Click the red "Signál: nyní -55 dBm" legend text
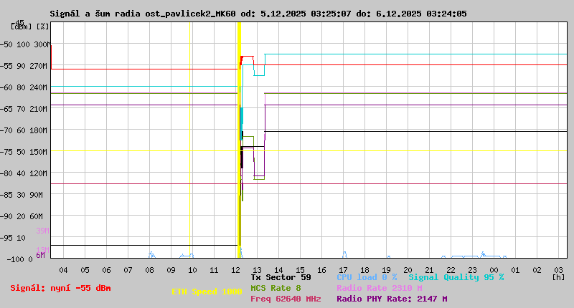The height and width of the screenshot is (308, 574). point(60,288)
